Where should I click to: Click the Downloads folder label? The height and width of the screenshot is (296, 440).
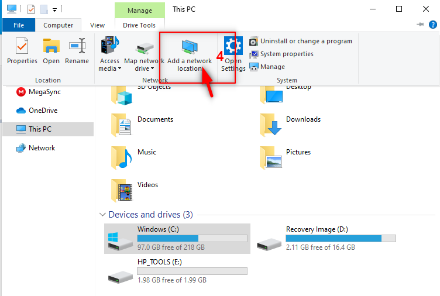point(303,119)
